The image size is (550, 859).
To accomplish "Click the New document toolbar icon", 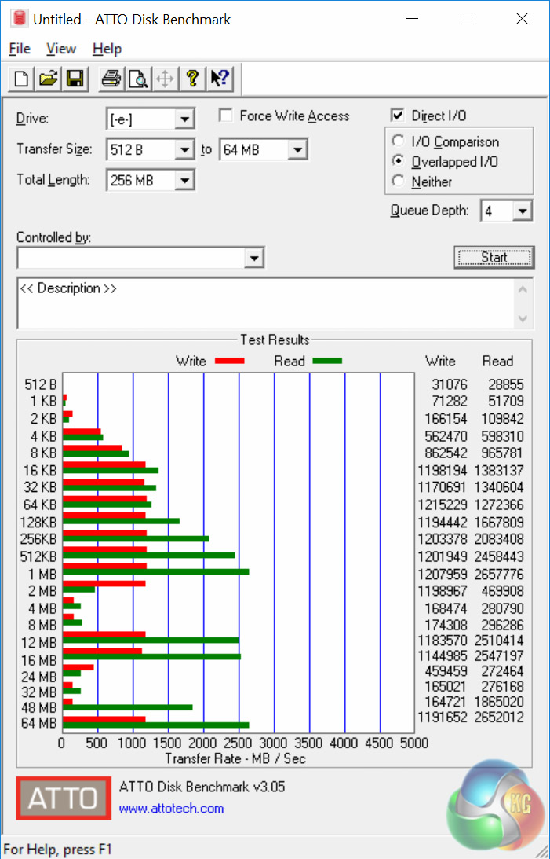I will click(x=21, y=79).
